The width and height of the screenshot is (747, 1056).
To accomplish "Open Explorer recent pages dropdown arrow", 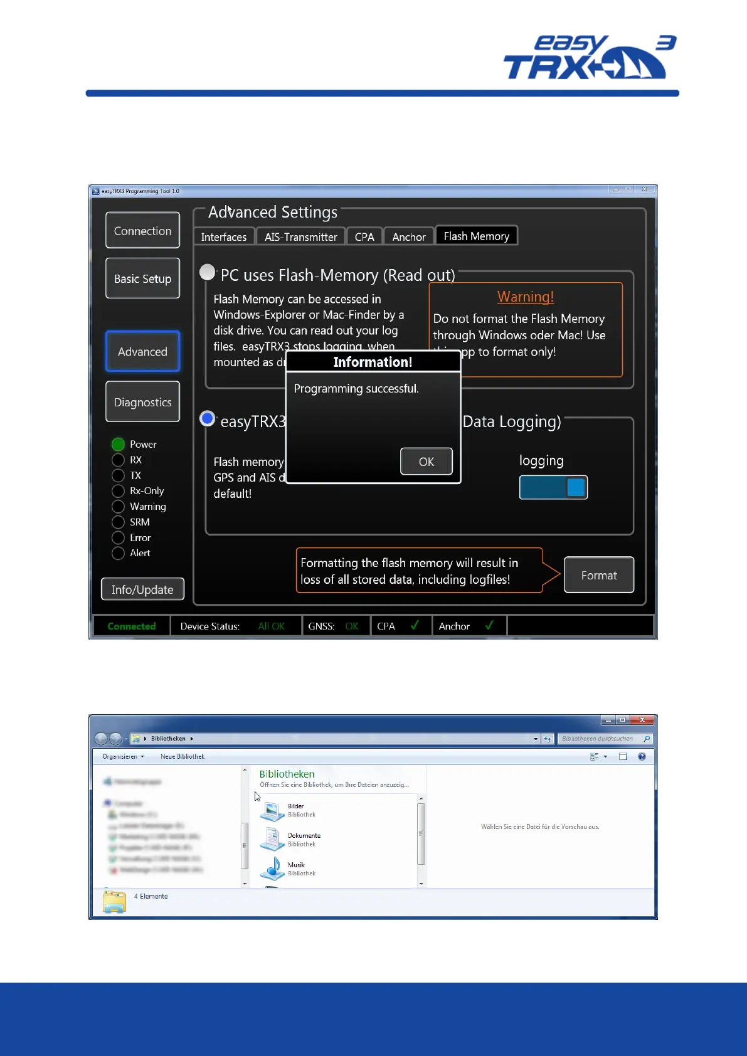I will coord(126,739).
